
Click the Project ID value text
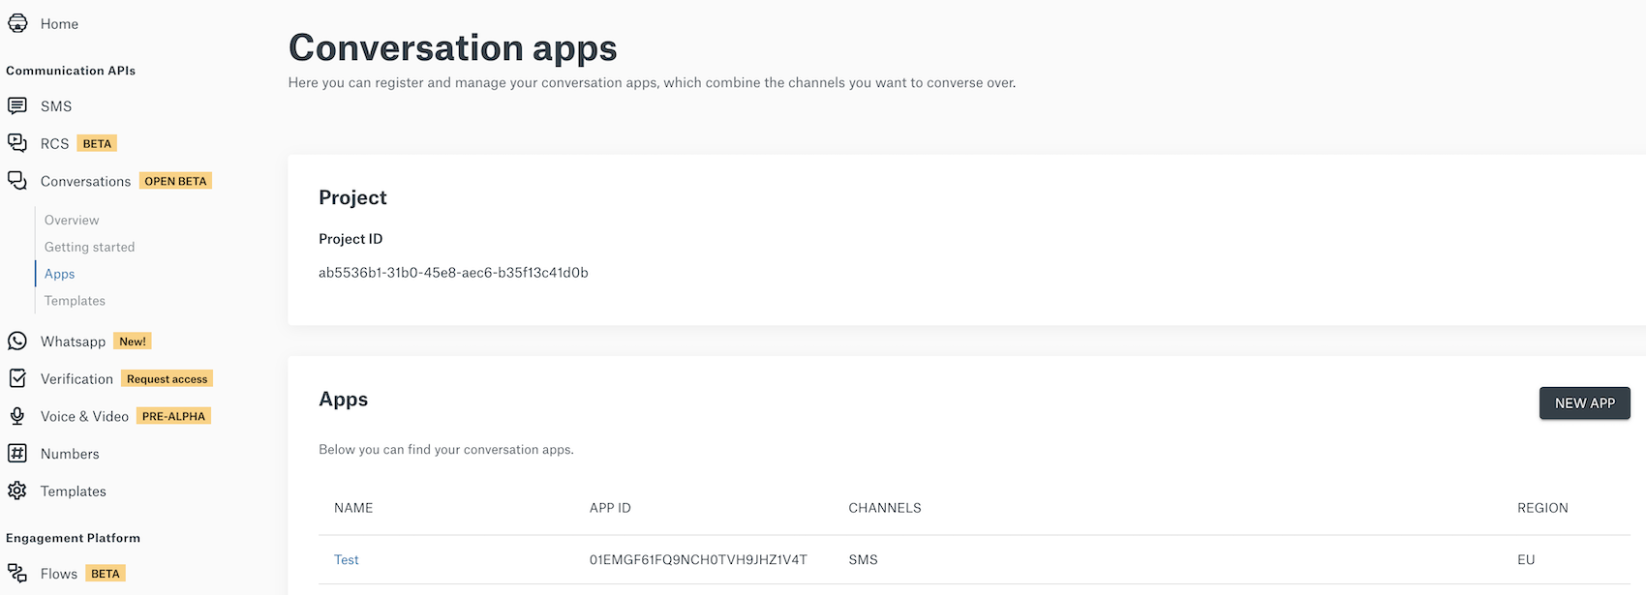tap(453, 273)
